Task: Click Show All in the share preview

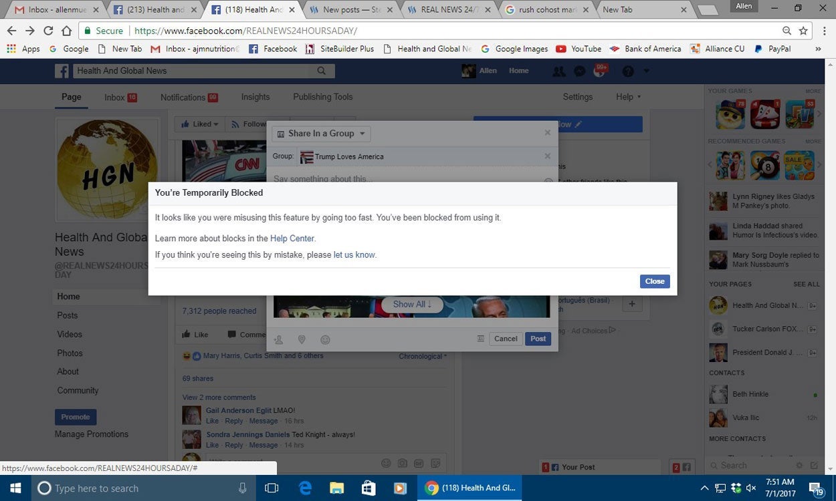Action: pos(412,305)
